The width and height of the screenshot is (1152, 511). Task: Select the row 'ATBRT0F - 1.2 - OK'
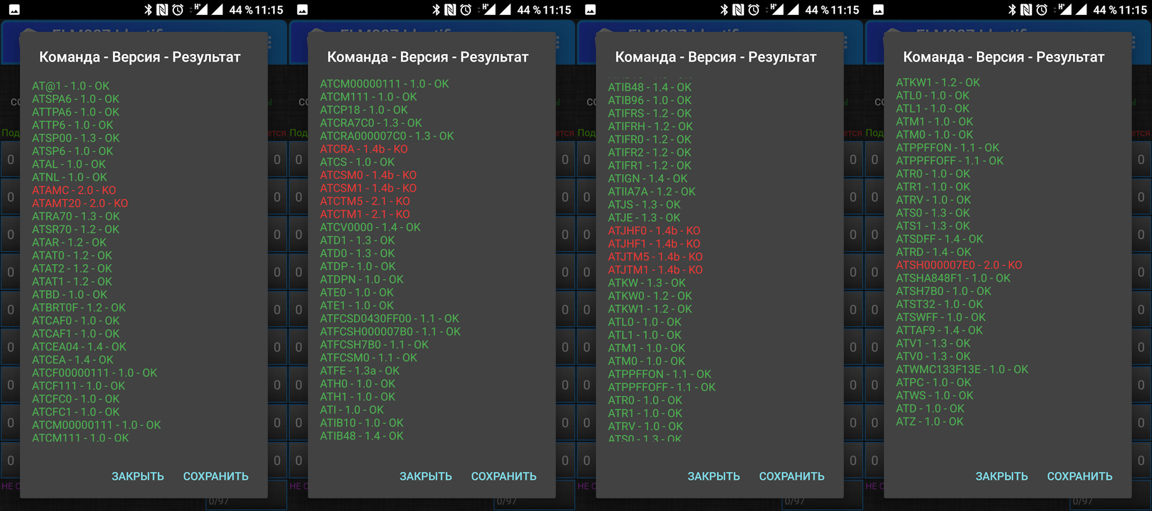[79, 307]
